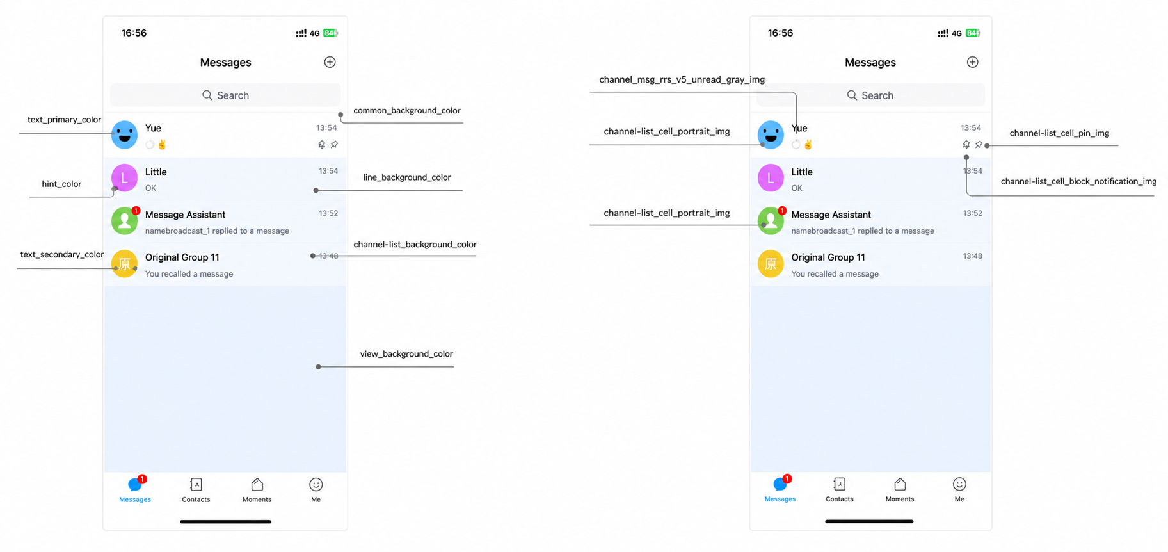The width and height of the screenshot is (1168, 552).
Task: Select Messages tab in right phone
Action: click(780, 490)
